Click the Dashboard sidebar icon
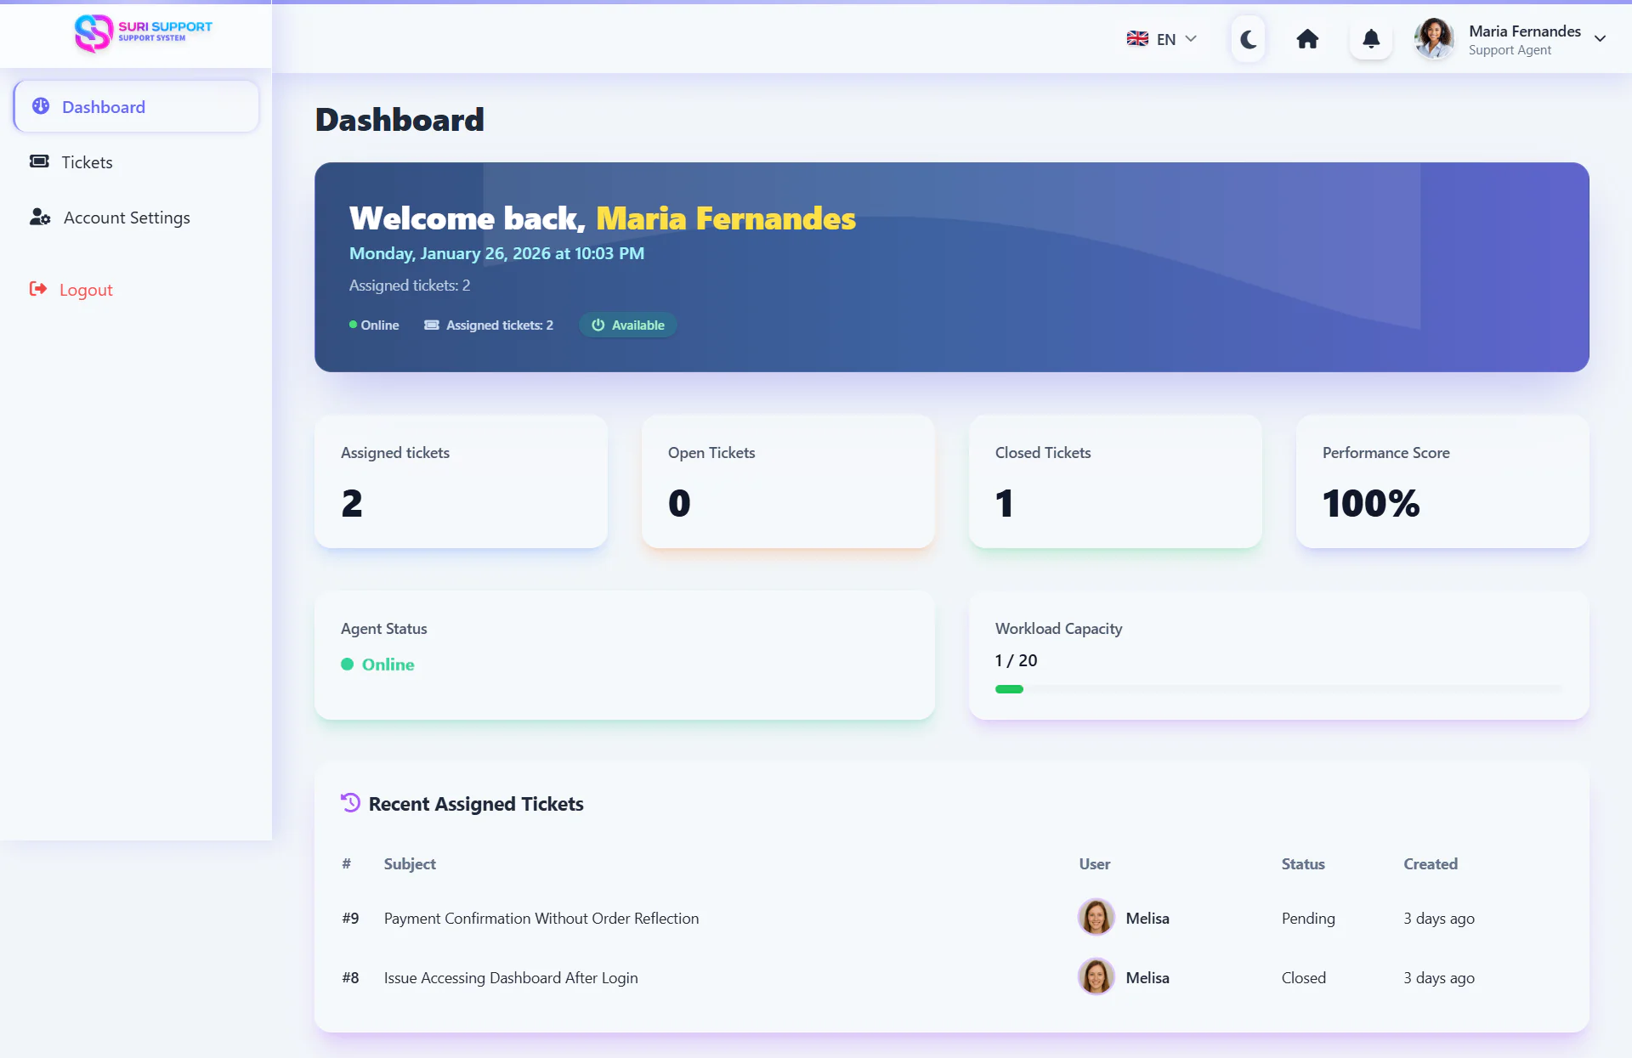The height and width of the screenshot is (1058, 1632). coord(40,106)
